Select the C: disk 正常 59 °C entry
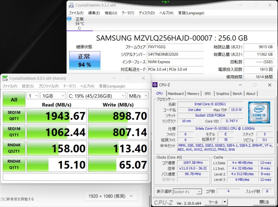This screenshot has height=207, width=278. [x=80, y=23]
